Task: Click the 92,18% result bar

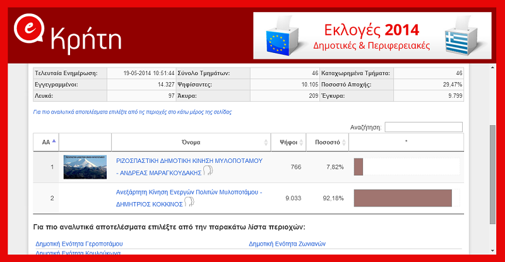Action: point(403,198)
